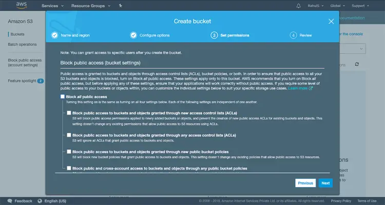
Task: Close the Create bucket dialog
Action: tap(331, 22)
